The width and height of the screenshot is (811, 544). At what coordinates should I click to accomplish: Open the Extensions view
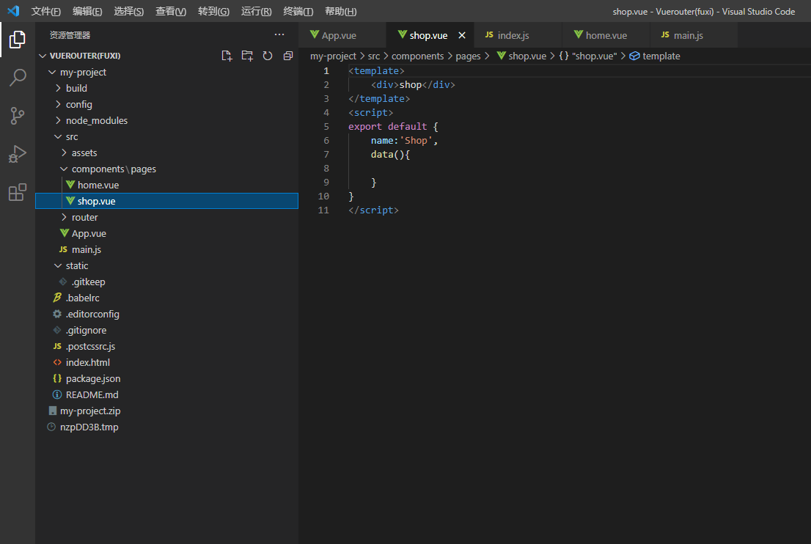[x=17, y=192]
